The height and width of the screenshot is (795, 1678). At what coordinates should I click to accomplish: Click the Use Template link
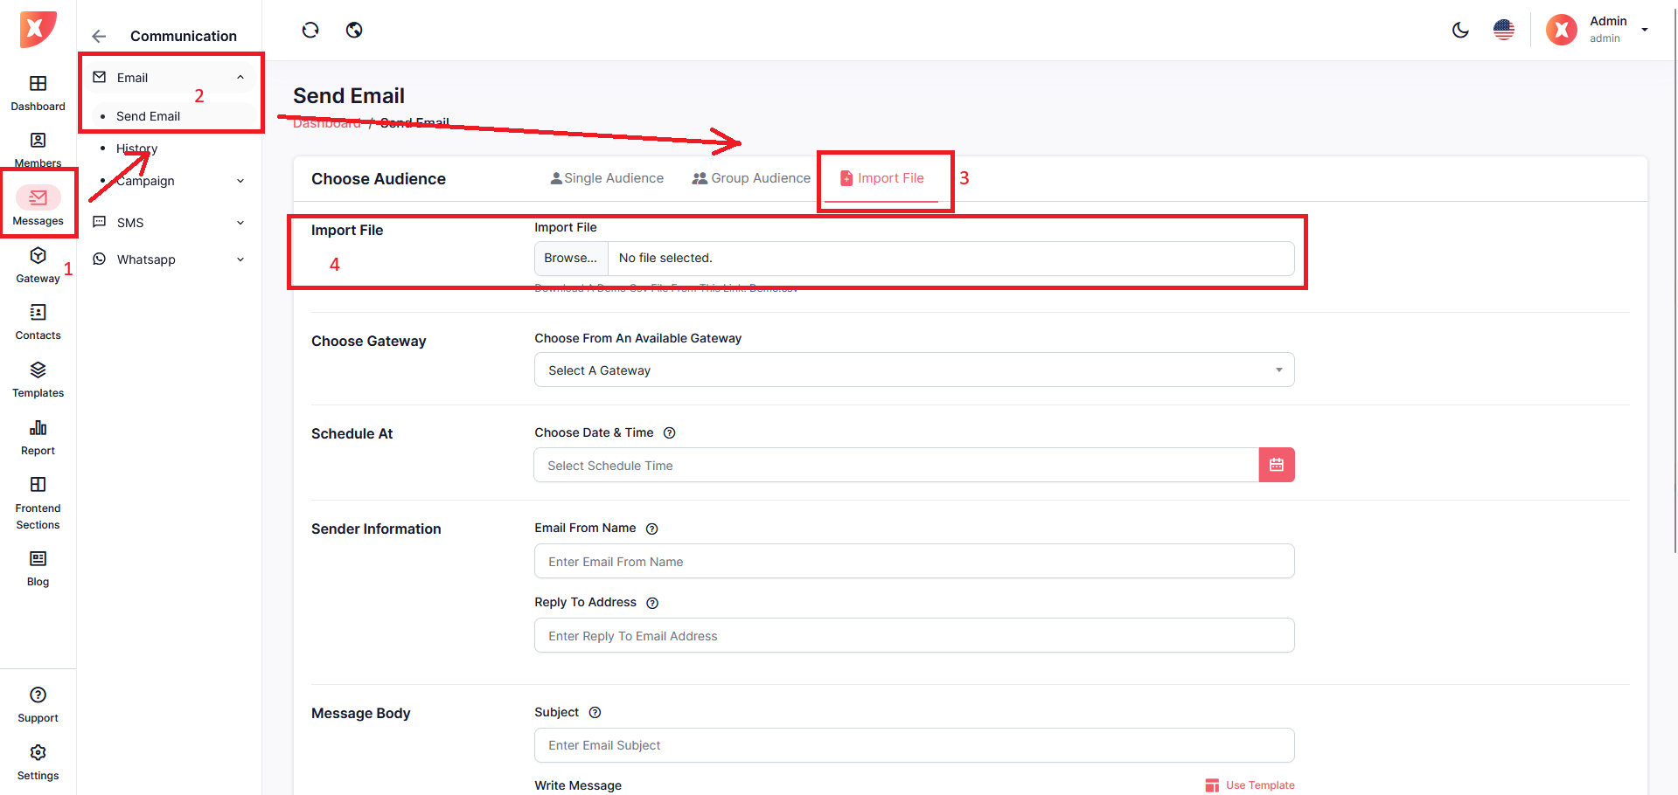pyautogui.click(x=1250, y=785)
